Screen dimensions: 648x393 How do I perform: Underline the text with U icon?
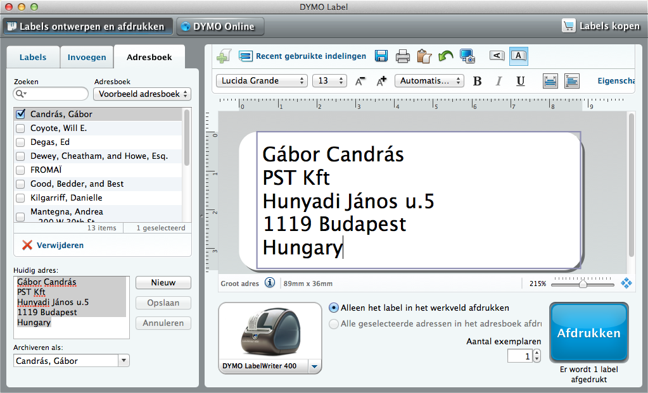[520, 81]
